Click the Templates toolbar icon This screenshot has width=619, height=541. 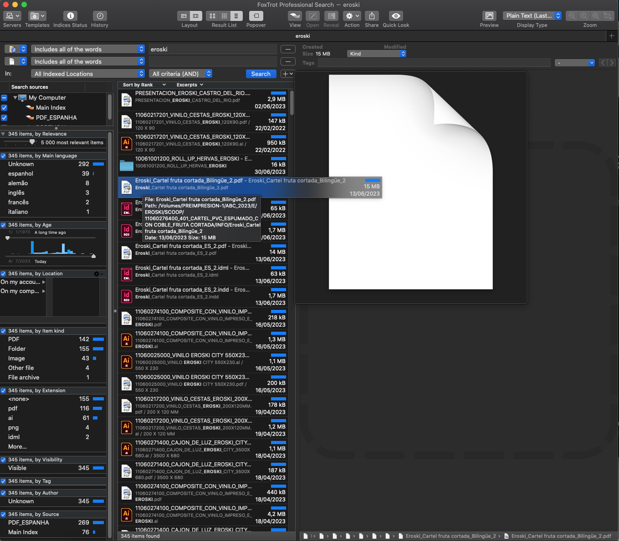click(x=37, y=16)
